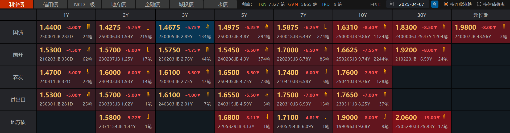Select 按估值偏离 radio option
Screen dimensions: 510x133
491,4
